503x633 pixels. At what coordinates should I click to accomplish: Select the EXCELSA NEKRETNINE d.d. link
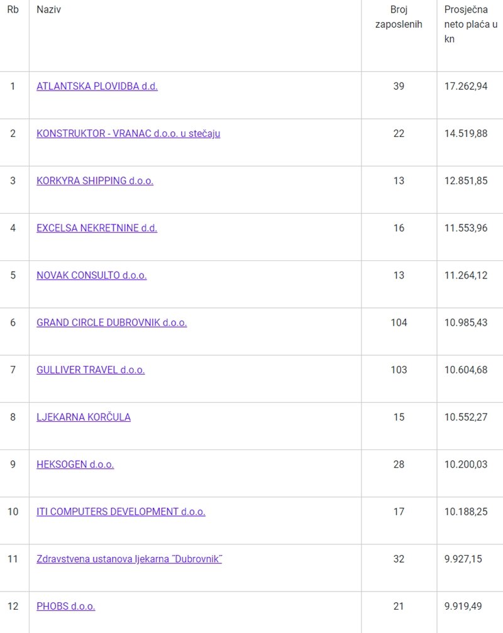[97, 228]
